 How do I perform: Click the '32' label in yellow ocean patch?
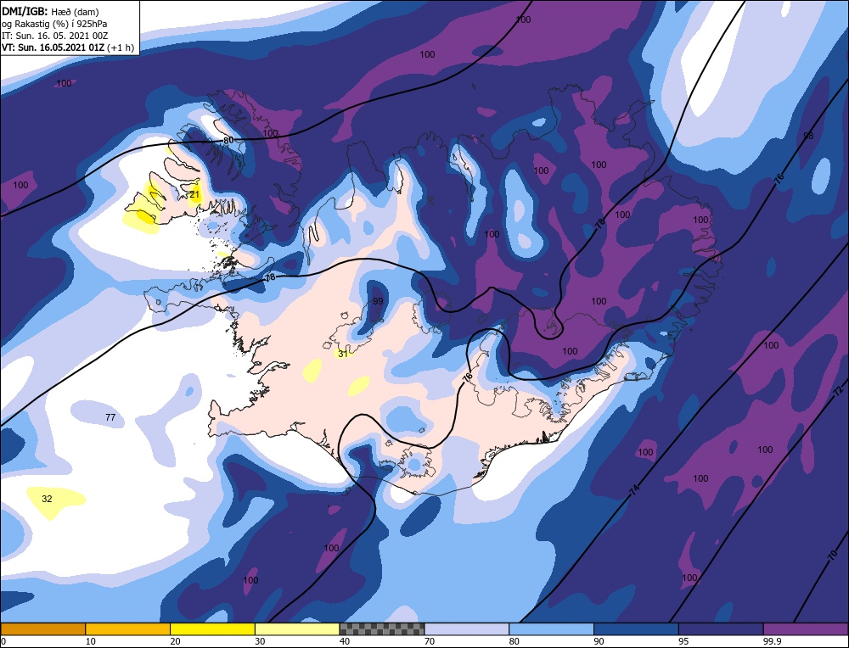point(47,499)
